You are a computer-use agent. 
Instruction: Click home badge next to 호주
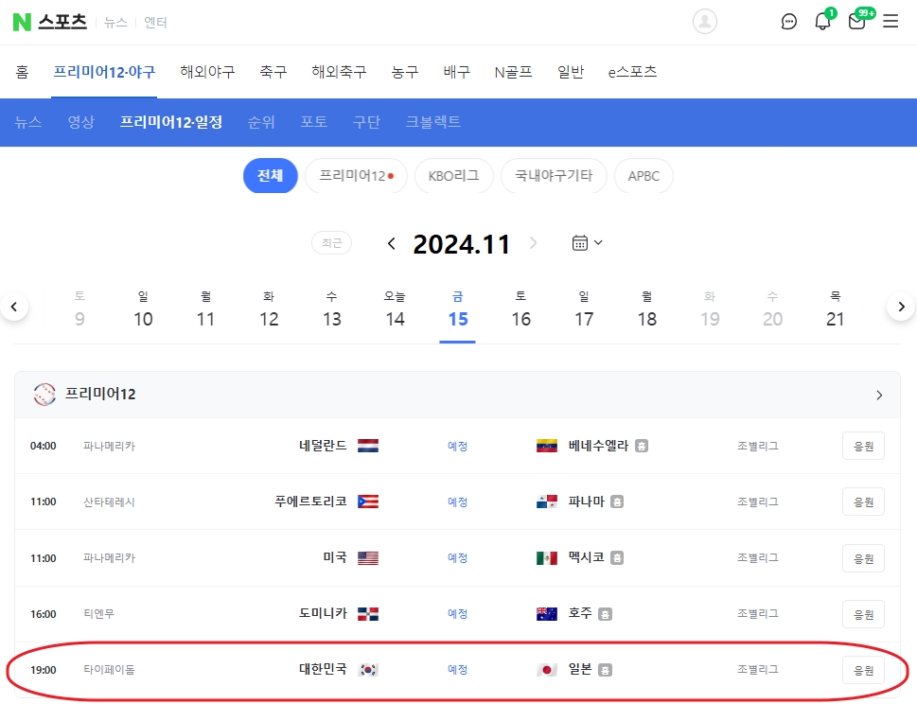click(x=606, y=614)
